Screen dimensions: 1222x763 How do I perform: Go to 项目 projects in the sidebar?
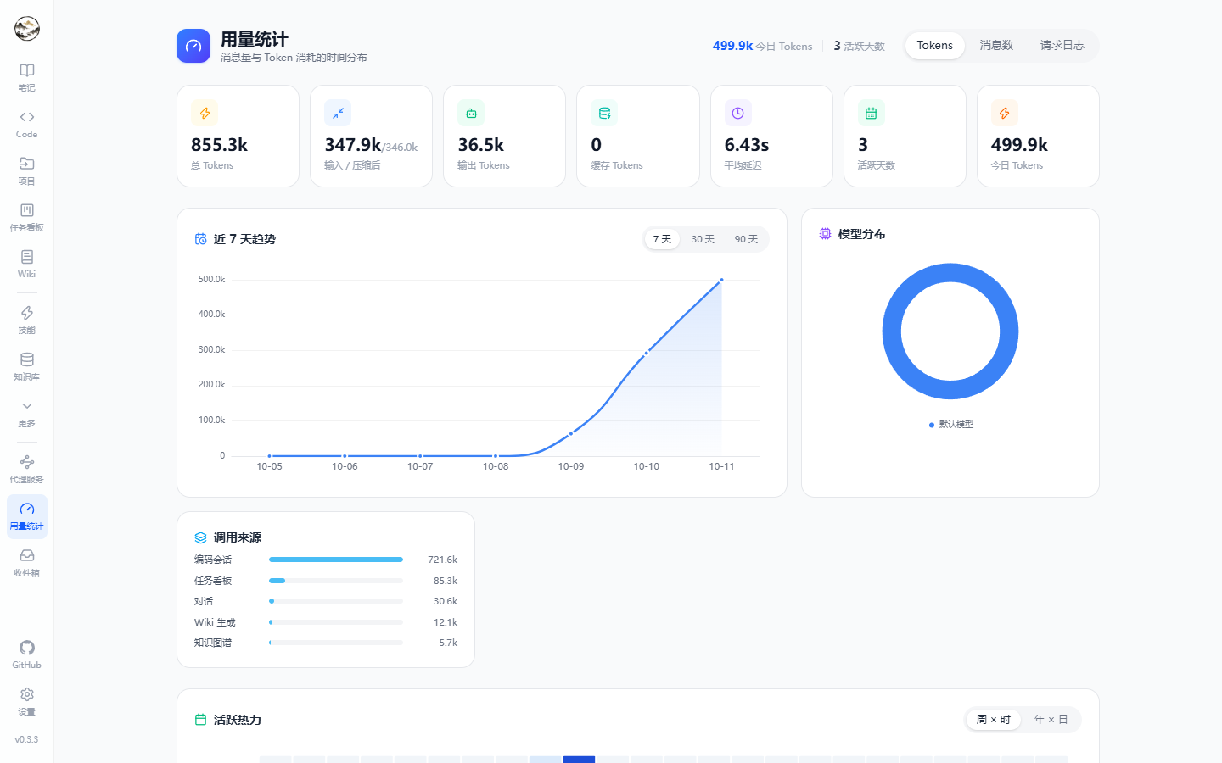pos(27,170)
